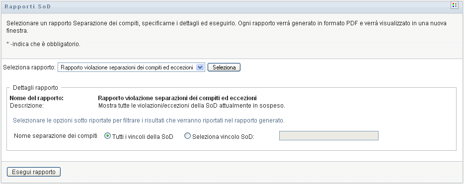Click the Nome del rapporto label
464x184 pixels.
(x=37, y=98)
